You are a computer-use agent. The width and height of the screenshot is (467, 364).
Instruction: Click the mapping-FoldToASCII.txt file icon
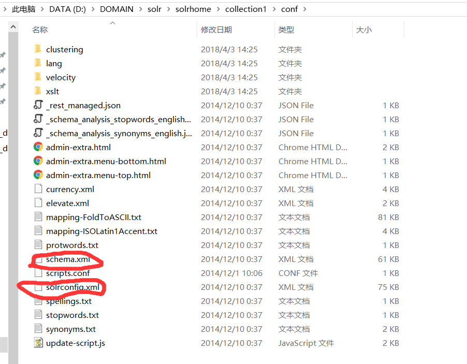coord(38,216)
